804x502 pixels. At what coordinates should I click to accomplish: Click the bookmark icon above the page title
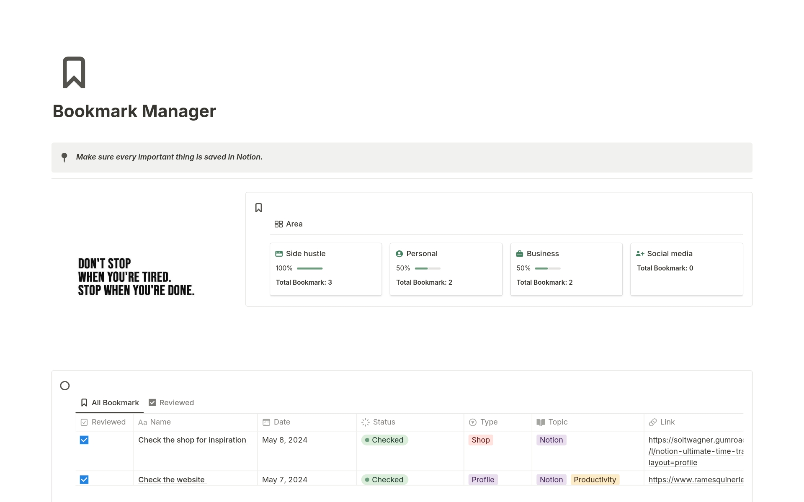[x=73, y=73]
